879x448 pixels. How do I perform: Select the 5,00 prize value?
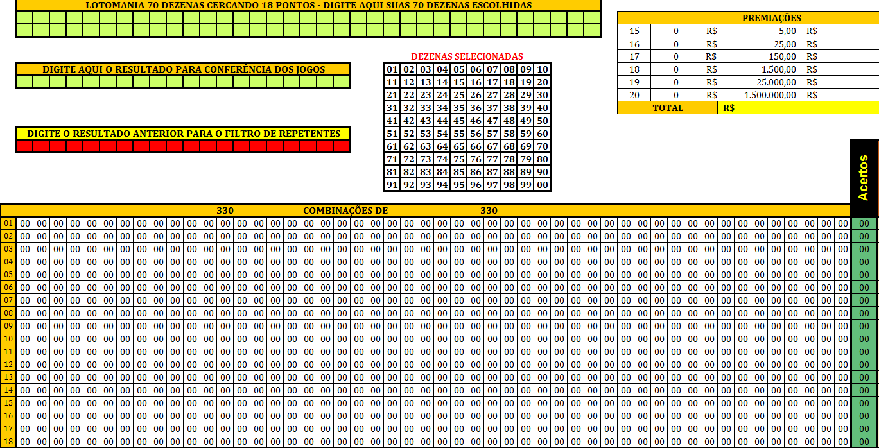pyautogui.click(x=787, y=31)
